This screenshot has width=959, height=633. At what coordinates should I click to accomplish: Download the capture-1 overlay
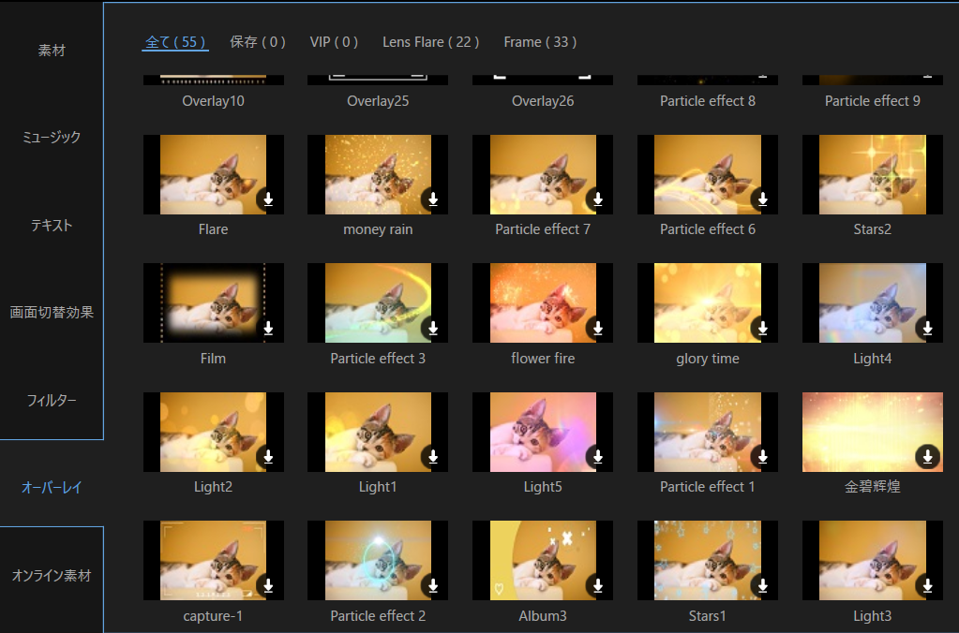(268, 585)
